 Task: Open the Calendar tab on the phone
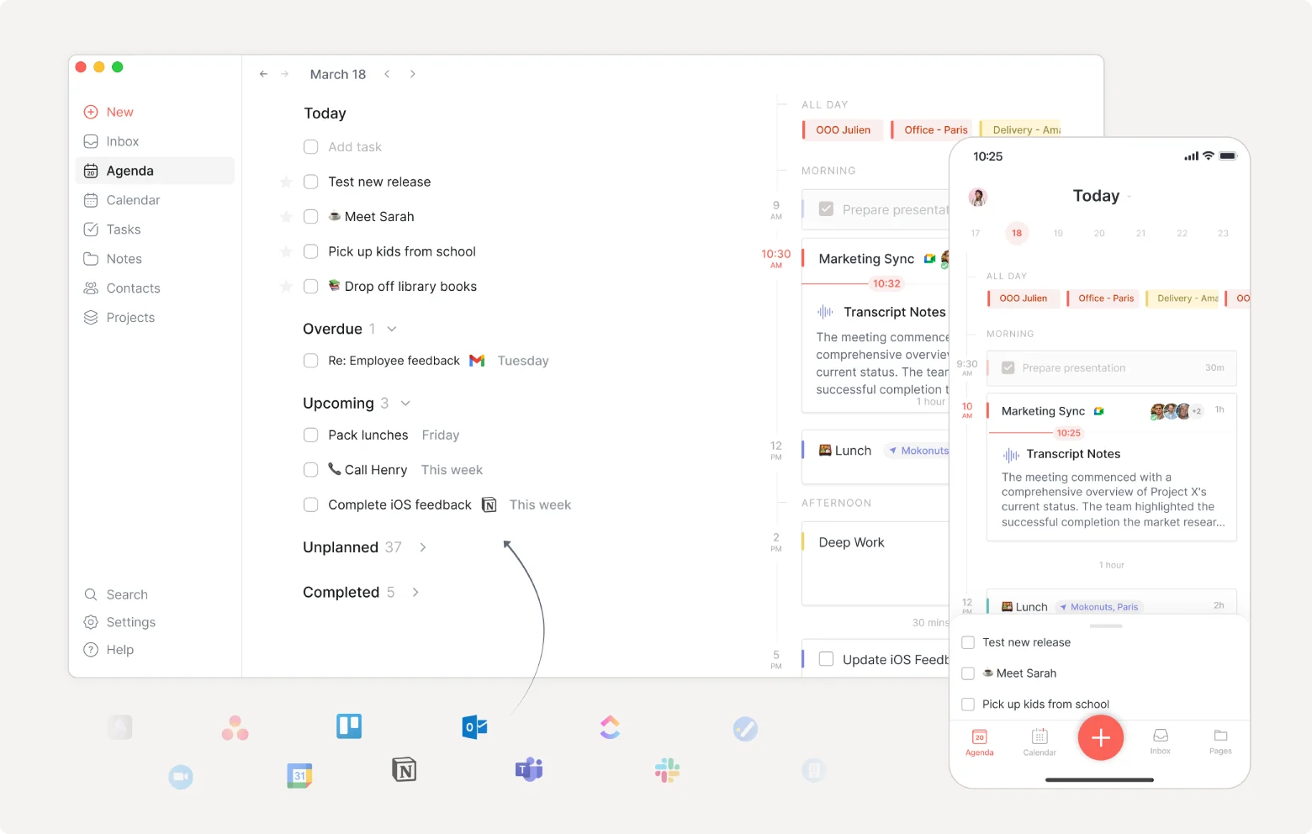[1040, 742]
